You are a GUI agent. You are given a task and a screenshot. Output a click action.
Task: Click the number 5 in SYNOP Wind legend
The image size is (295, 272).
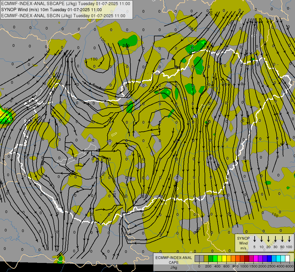coord(254,247)
